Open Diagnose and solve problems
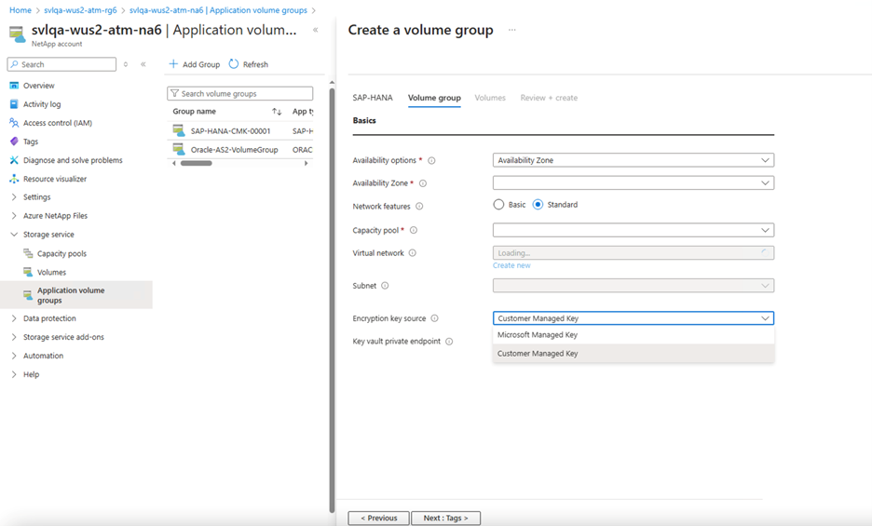 [x=73, y=160]
